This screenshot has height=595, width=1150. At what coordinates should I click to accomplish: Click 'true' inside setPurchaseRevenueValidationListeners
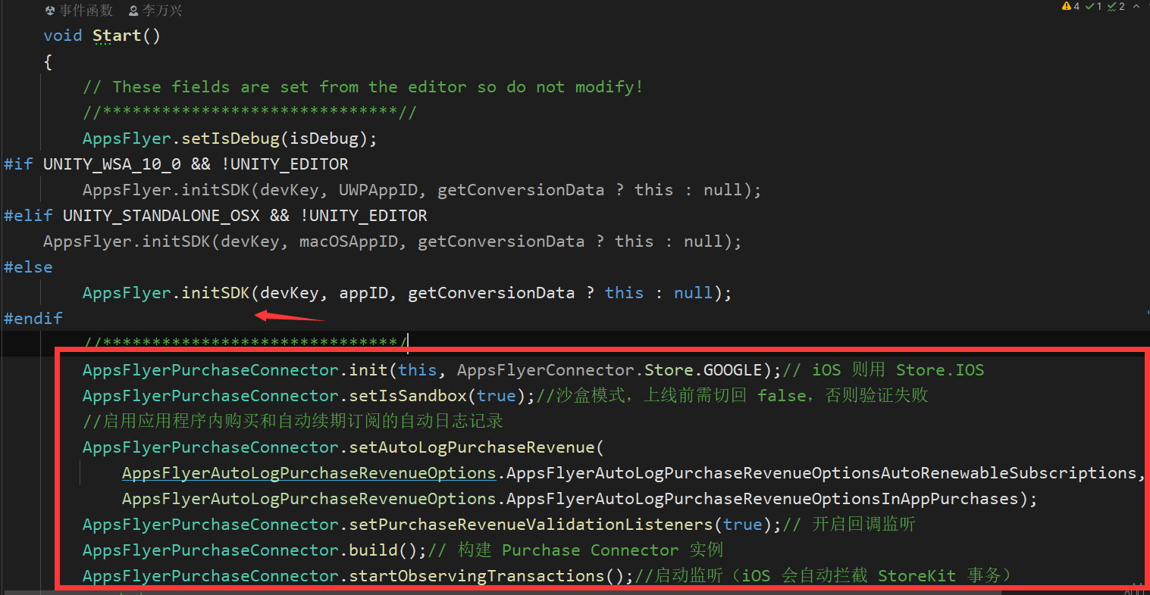[742, 525]
